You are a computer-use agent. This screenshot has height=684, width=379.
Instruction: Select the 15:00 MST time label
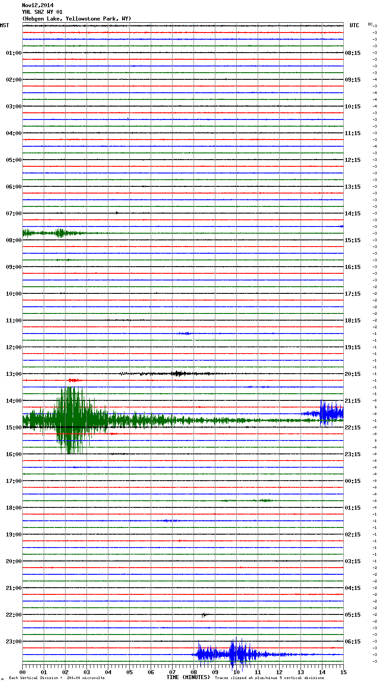tap(13, 428)
